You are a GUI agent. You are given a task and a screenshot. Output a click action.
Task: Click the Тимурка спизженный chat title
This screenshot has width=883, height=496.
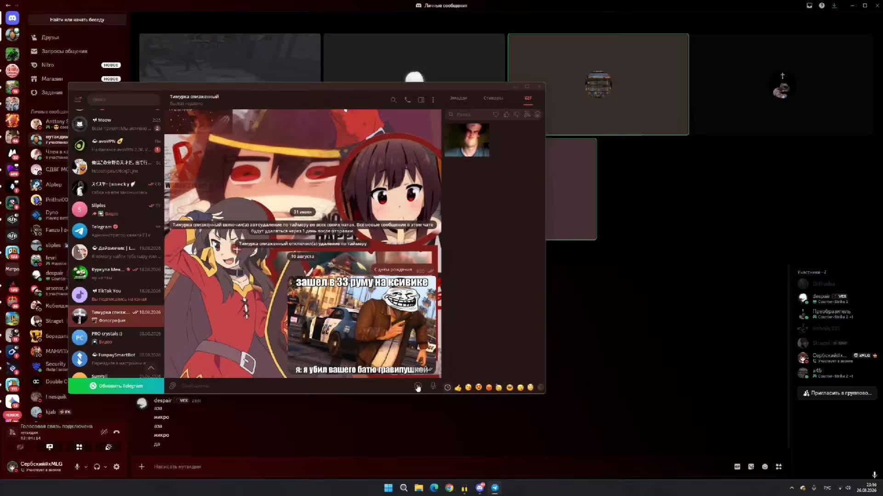tap(194, 96)
